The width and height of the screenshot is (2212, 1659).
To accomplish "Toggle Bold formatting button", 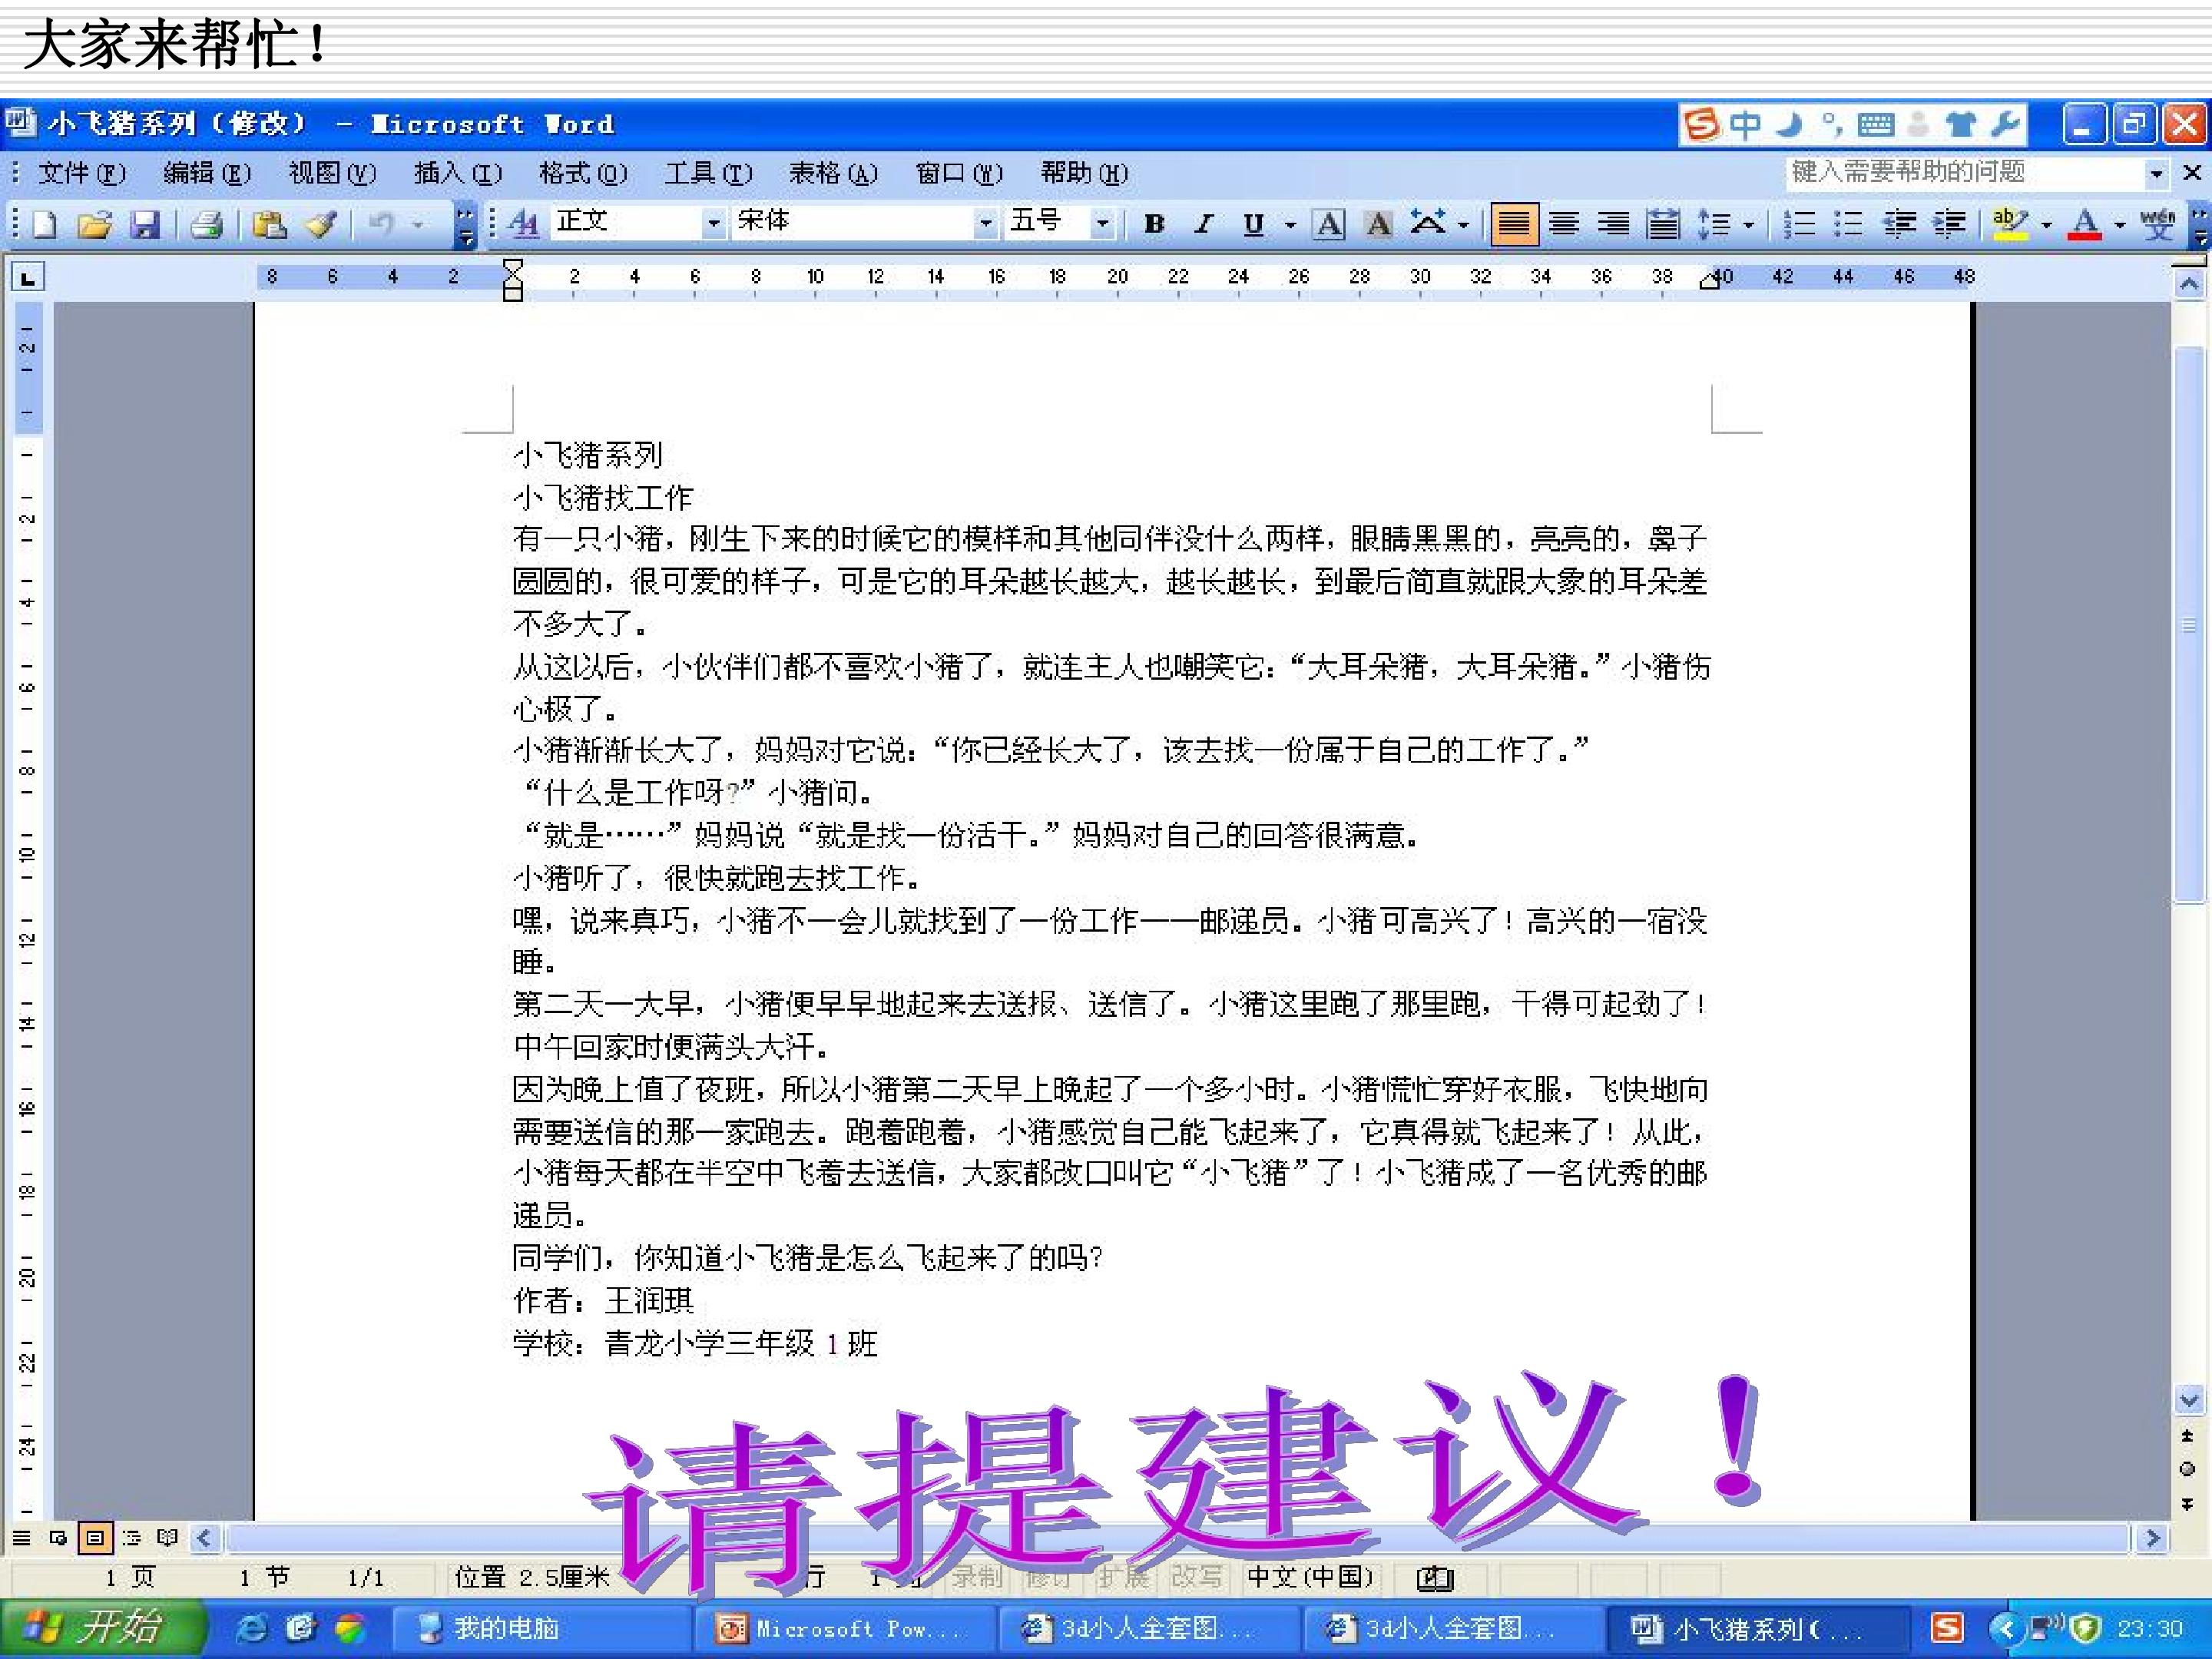I will click(x=1154, y=224).
